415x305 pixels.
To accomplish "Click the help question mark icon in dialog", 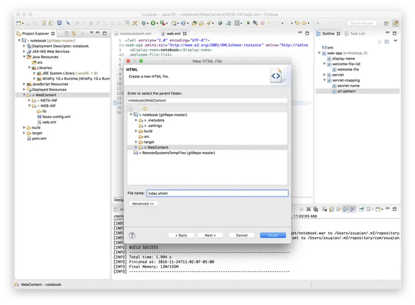I will [x=132, y=235].
